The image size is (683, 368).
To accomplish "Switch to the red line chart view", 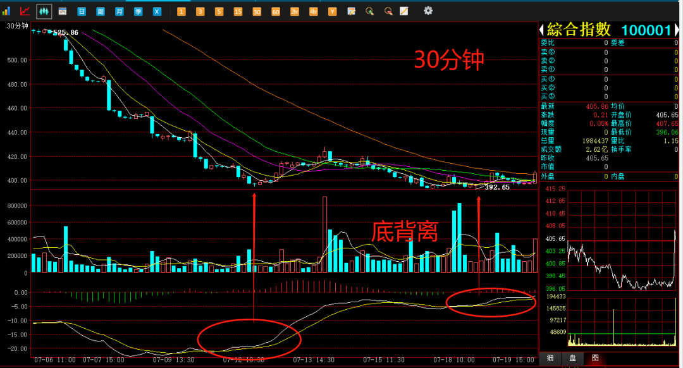I will pyautogui.click(x=25, y=11).
